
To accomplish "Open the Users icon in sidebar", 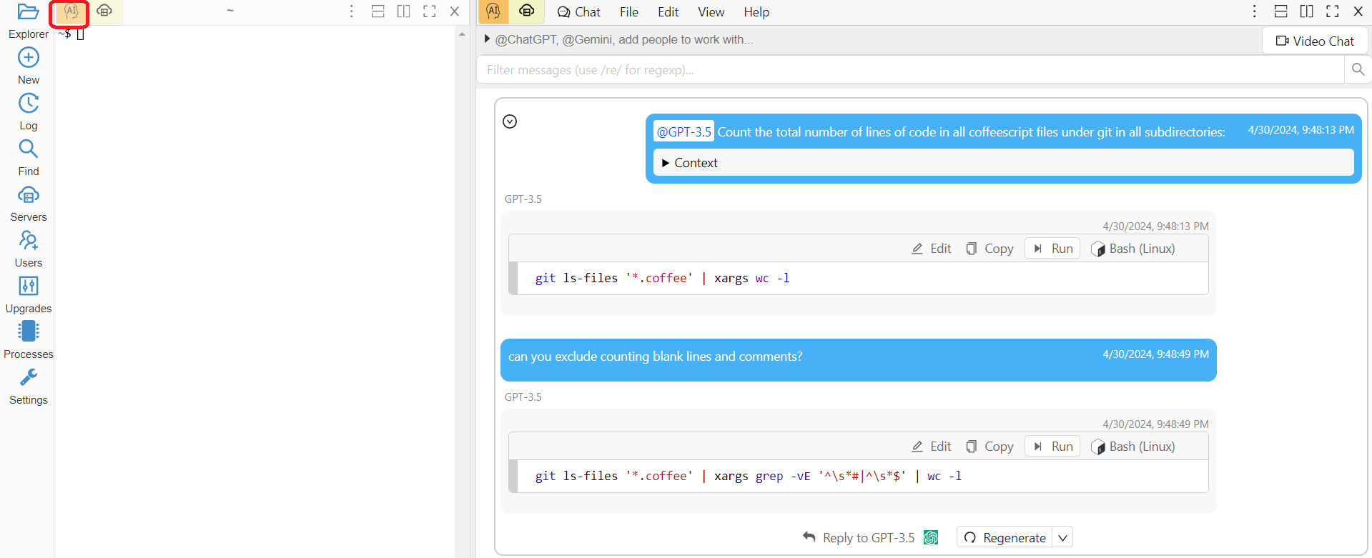I will point(28,241).
